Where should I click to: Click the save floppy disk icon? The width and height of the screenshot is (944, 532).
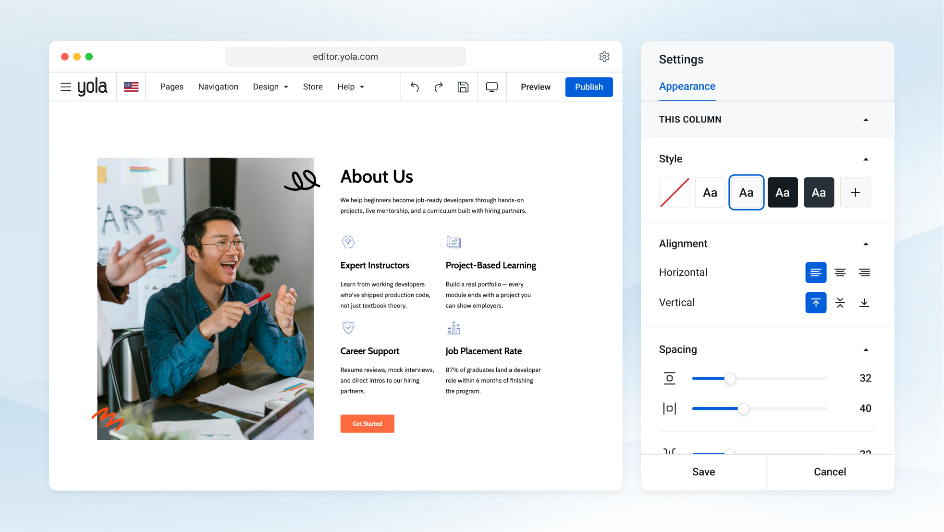coord(463,87)
